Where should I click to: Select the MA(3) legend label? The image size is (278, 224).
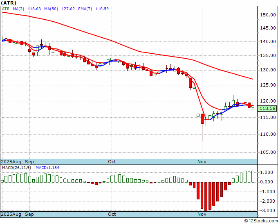[x=18, y=9]
